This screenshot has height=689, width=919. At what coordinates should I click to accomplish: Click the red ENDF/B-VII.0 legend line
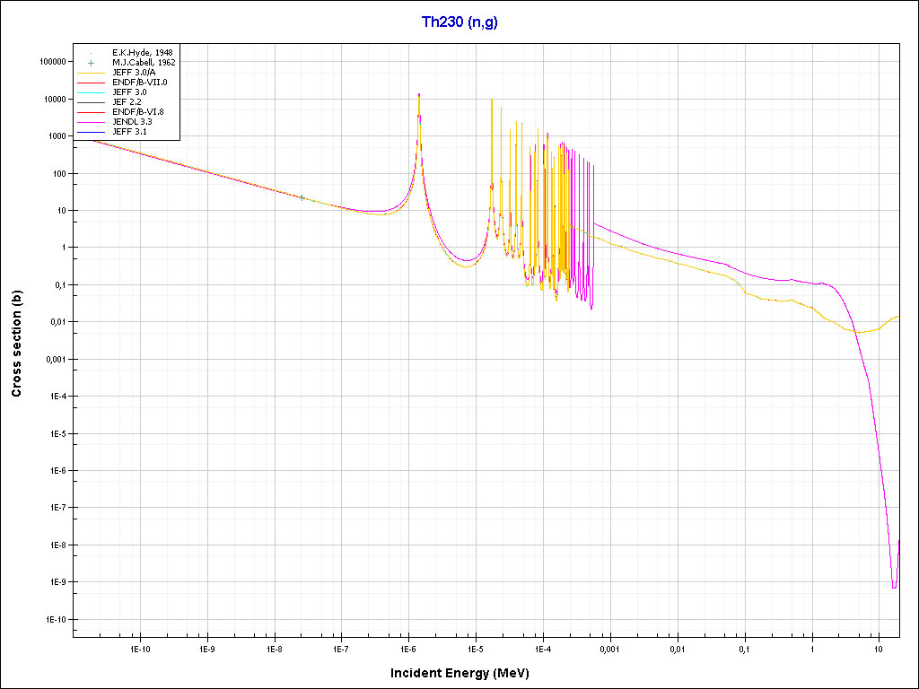91,83
